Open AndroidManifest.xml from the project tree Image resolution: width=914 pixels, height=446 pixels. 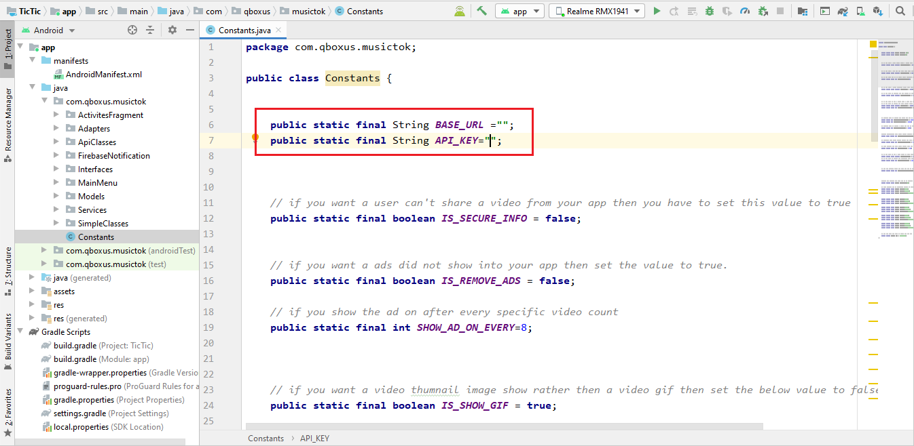(103, 75)
